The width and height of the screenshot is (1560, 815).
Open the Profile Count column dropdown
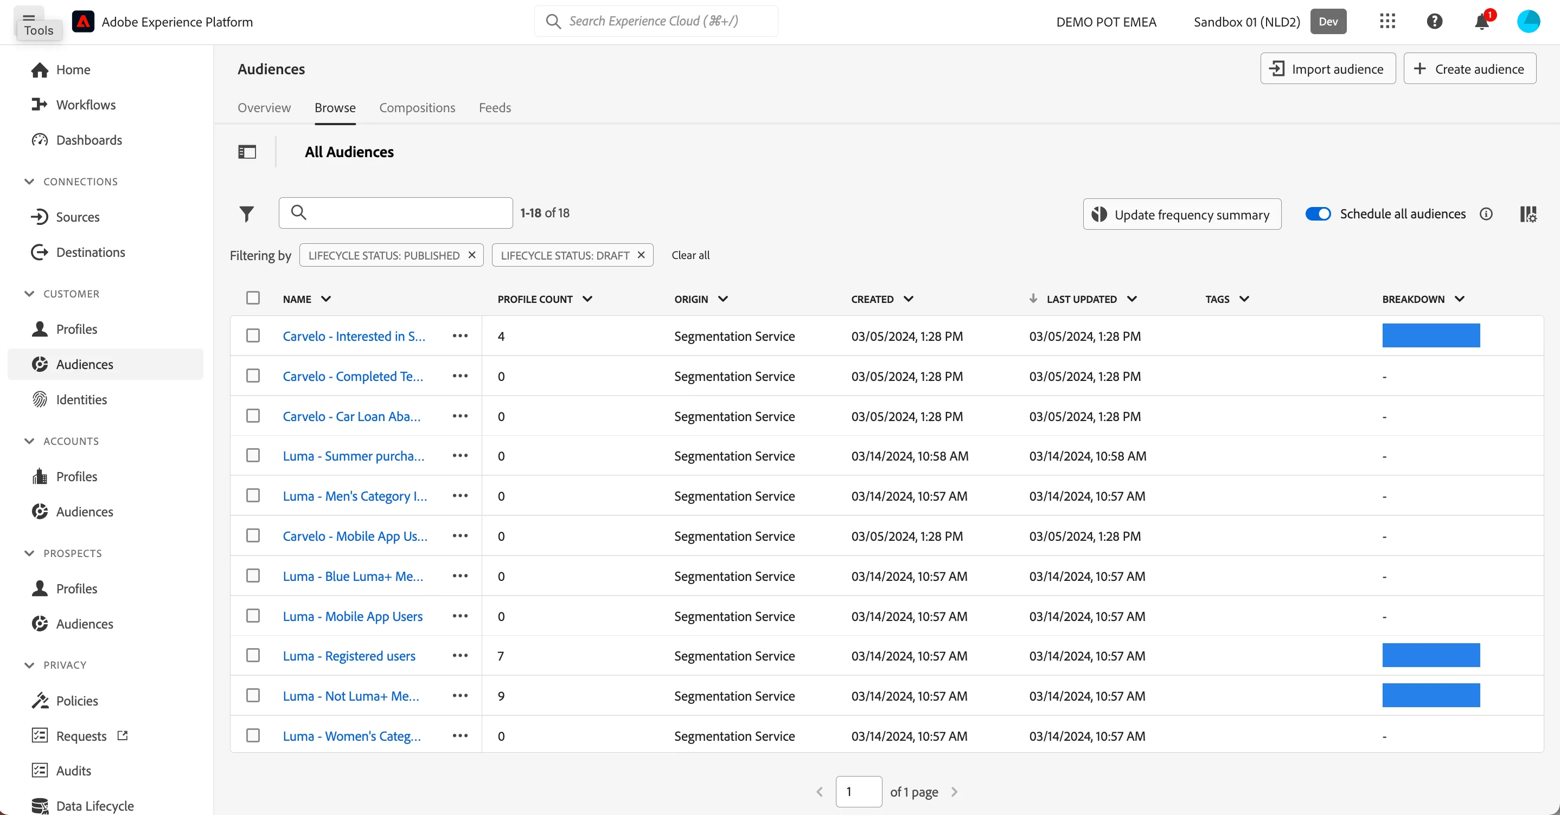pos(587,299)
